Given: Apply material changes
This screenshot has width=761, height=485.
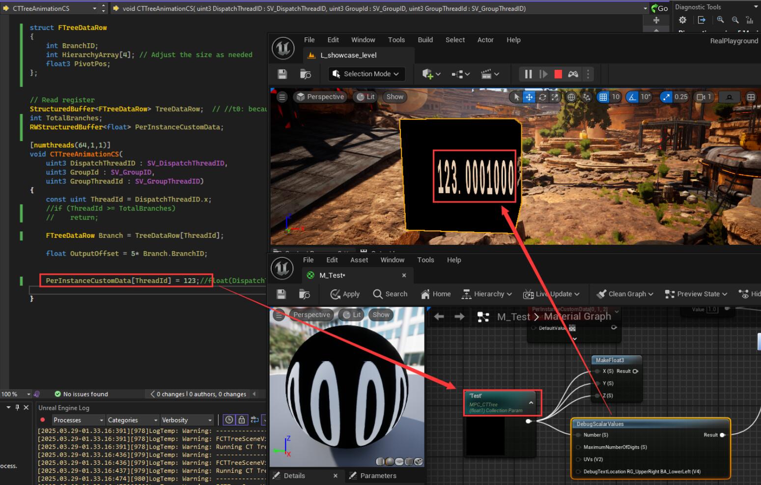Looking at the screenshot, I should click(x=345, y=294).
